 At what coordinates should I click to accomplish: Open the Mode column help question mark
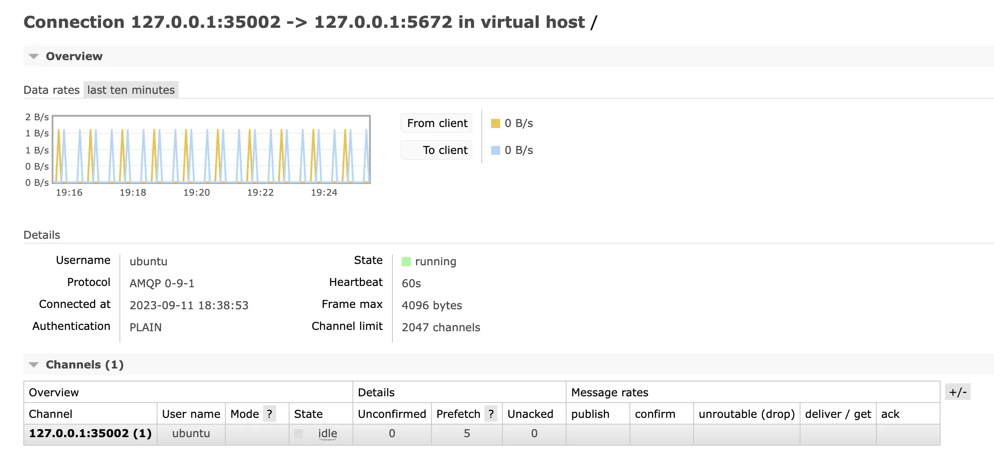269,414
